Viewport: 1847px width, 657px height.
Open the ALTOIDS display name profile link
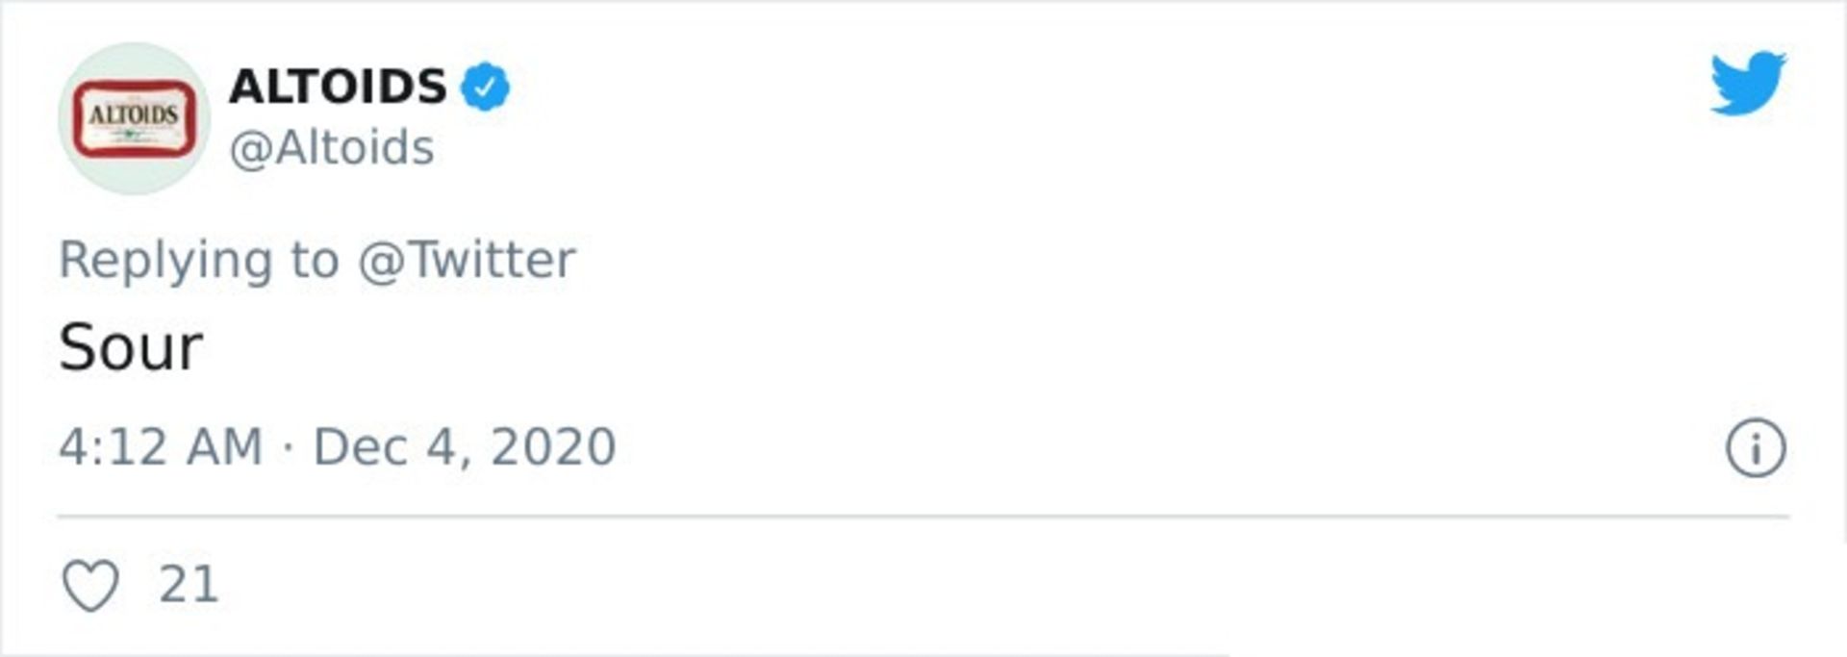pyautogui.click(x=338, y=87)
